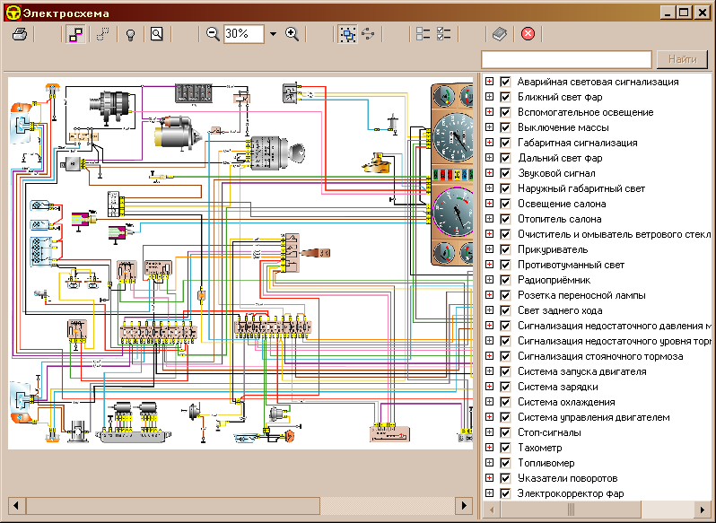Uncheck Аварийная световая сигнализация checkbox
716x523 pixels.
click(x=505, y=82)
